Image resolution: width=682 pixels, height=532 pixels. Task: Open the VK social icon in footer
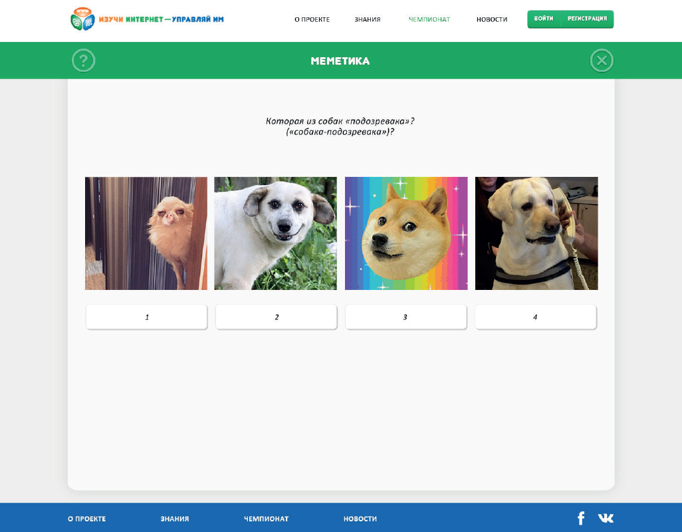(x=606, y=518)
